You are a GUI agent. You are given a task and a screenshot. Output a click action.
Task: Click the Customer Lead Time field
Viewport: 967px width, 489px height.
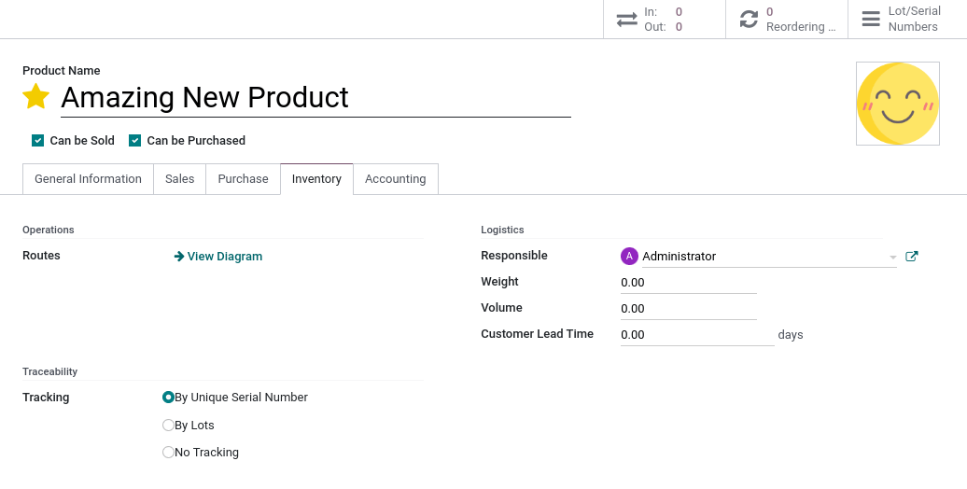point(696,335)
